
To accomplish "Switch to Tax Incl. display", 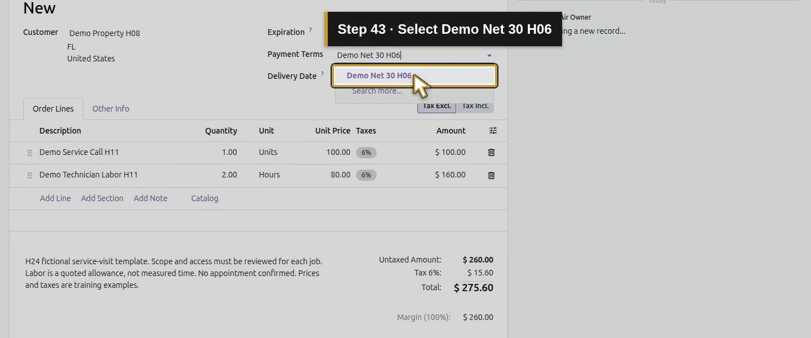I will point(475,106).
